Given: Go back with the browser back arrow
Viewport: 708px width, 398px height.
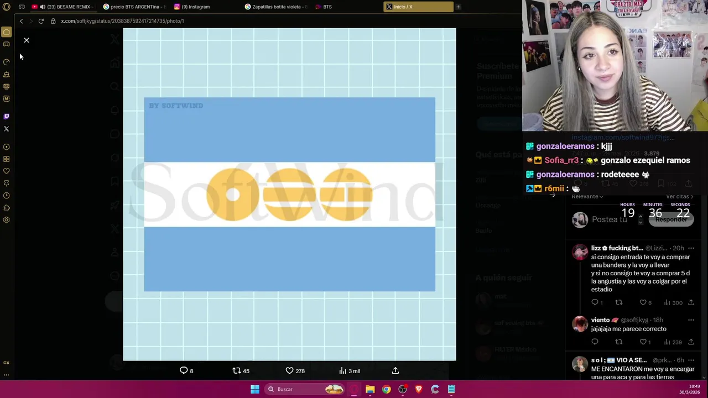Looking at the screenshot, I should 21,21.
